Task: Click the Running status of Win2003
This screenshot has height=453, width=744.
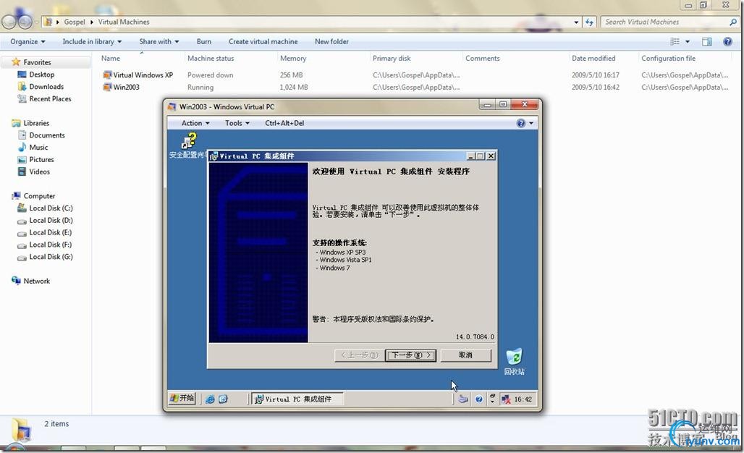Action: 200,88
